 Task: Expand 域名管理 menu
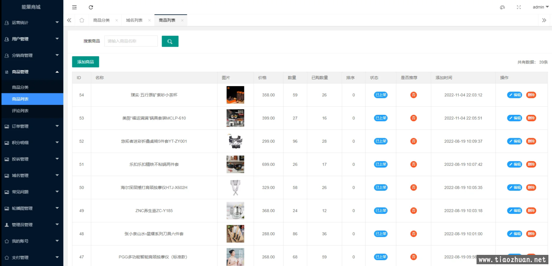tap(32, 176)
